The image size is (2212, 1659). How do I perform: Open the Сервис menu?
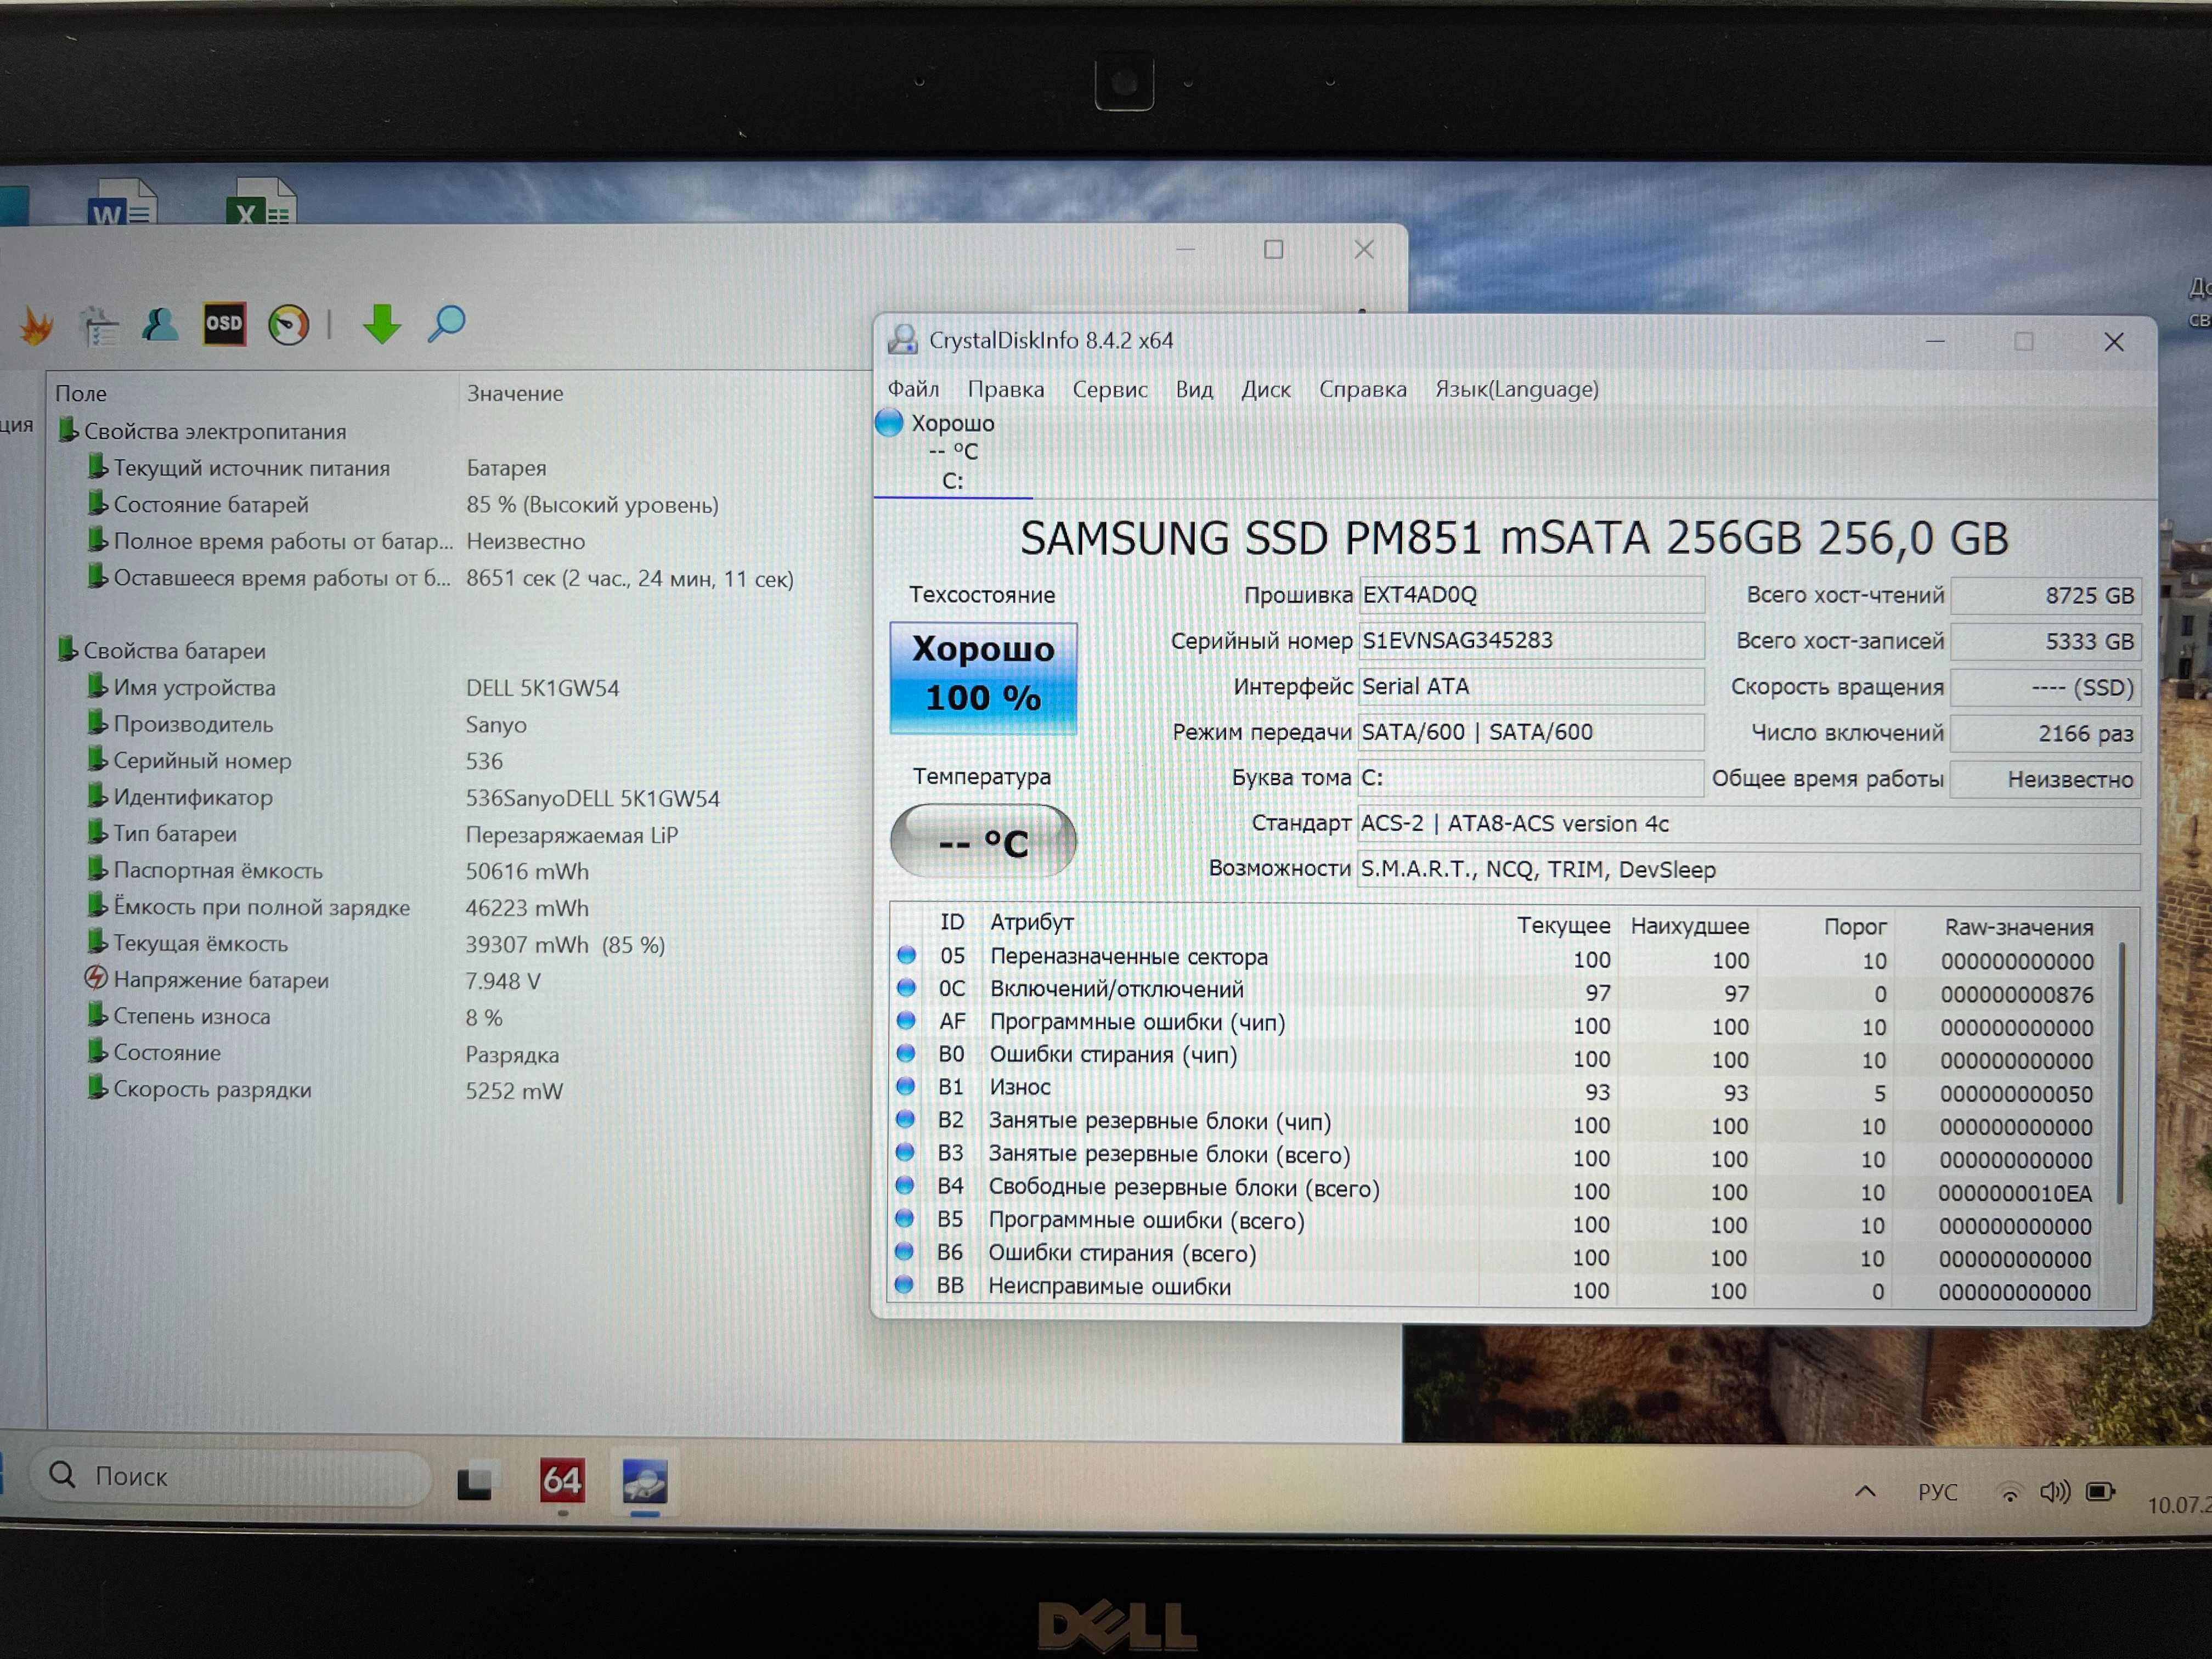point(1109,389)
